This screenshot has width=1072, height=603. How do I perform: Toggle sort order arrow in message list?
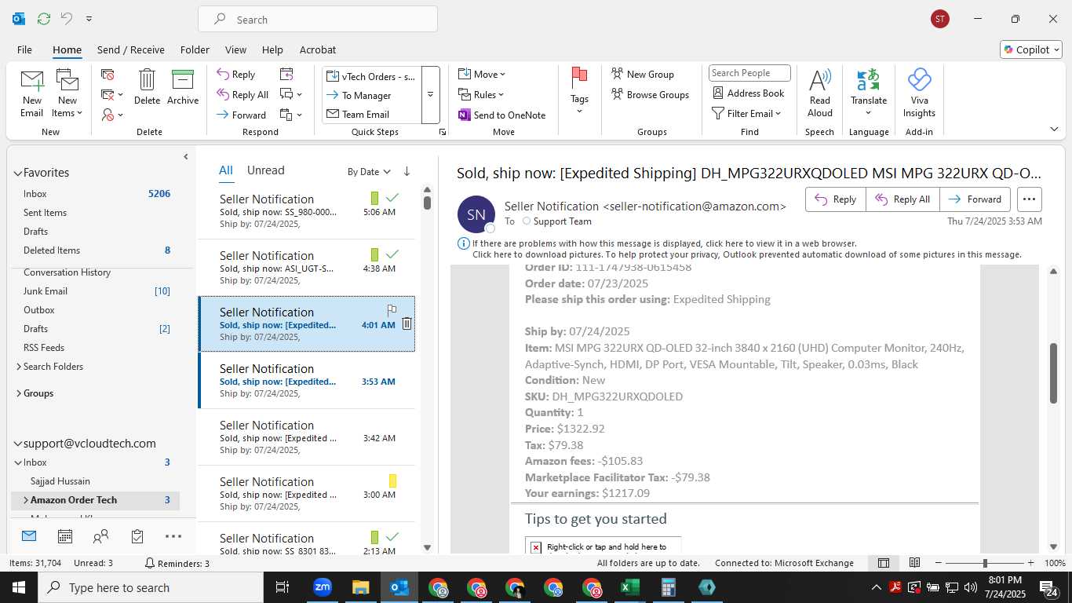407,171
